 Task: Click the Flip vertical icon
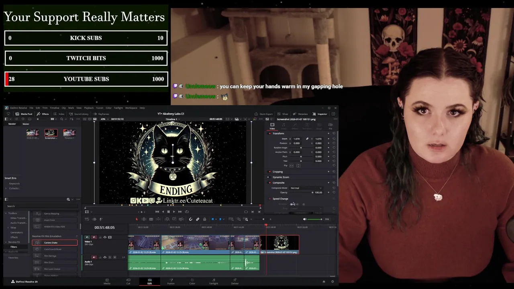point(298,165)
